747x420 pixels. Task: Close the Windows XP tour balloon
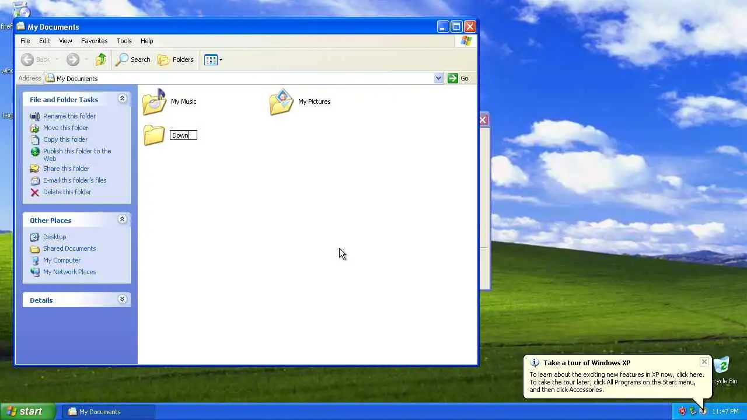tap(704, 362)
